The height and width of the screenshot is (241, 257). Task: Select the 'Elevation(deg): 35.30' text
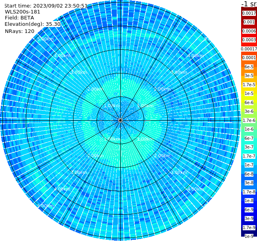(33, 24)
